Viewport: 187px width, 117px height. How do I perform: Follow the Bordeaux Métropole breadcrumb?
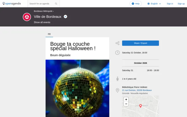tap(43, 11)
